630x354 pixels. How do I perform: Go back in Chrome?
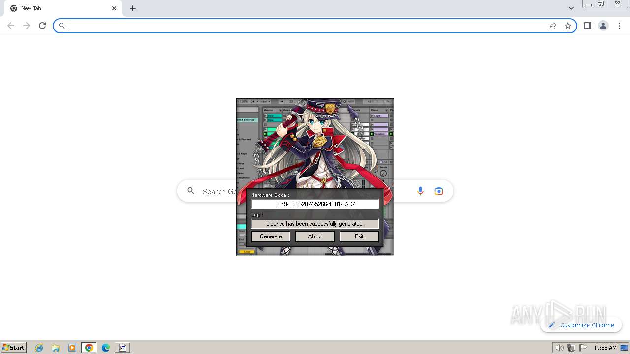[11, 26]
